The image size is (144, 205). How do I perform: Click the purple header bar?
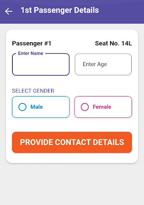tap(72, 12)
